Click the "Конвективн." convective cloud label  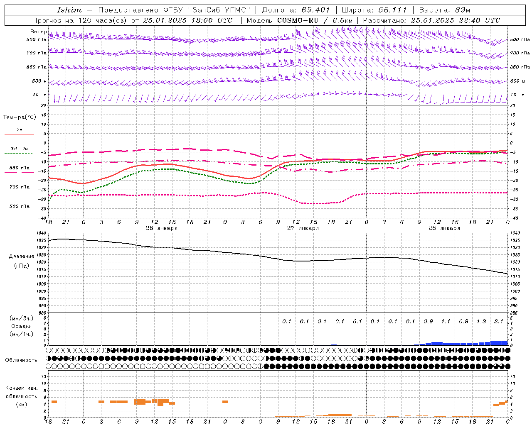22,388
